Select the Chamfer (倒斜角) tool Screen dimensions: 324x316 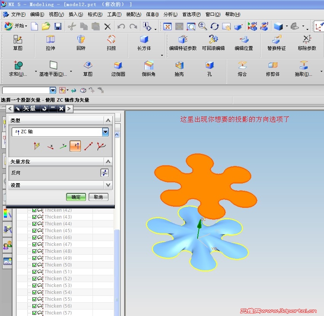click(x=148, y=69)
